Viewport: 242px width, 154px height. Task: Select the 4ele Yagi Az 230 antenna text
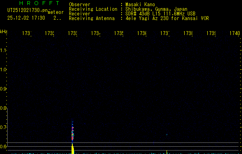tap(167, 18)
